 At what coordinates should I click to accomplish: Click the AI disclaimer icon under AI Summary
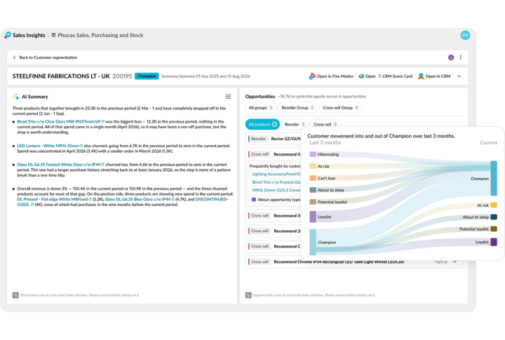click(15, 295)
